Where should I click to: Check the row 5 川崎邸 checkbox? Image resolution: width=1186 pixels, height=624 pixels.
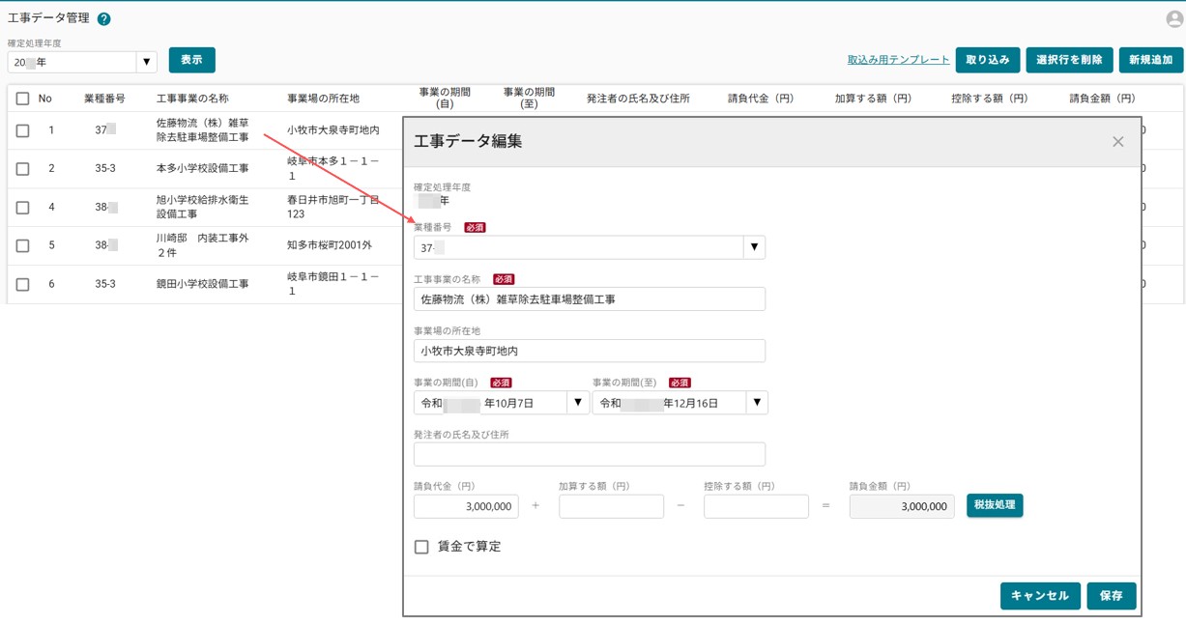tap(23, 245)
